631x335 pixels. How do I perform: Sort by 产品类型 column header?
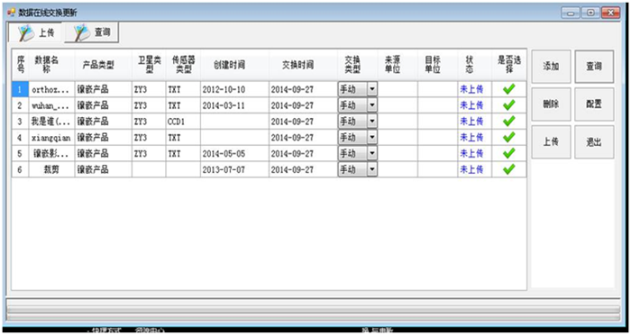(x=104, y=65)
